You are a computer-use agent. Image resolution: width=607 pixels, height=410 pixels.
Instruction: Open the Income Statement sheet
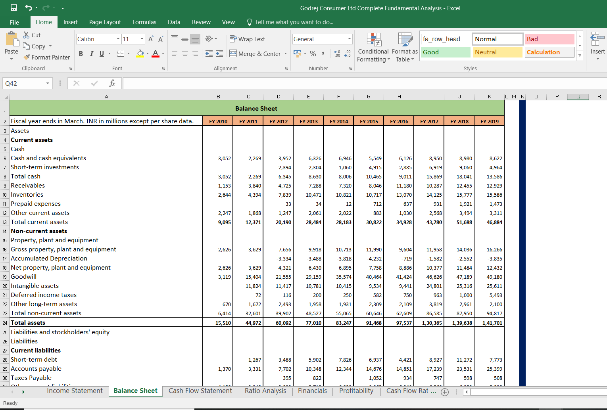pos(75,391)
